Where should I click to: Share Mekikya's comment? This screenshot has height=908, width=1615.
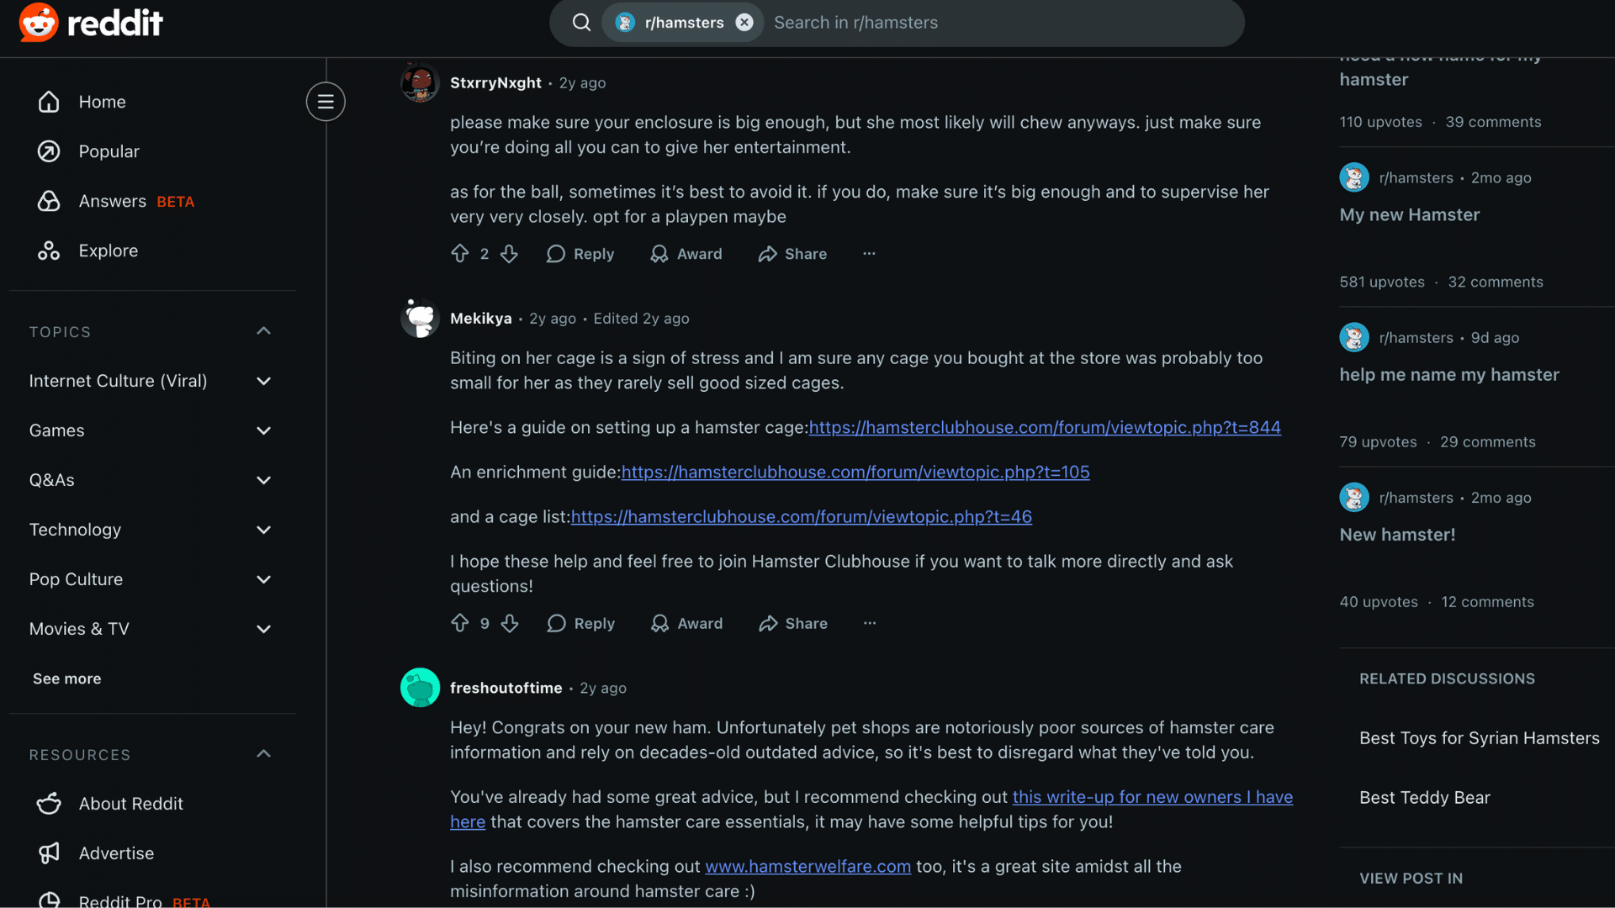(792, 623)
